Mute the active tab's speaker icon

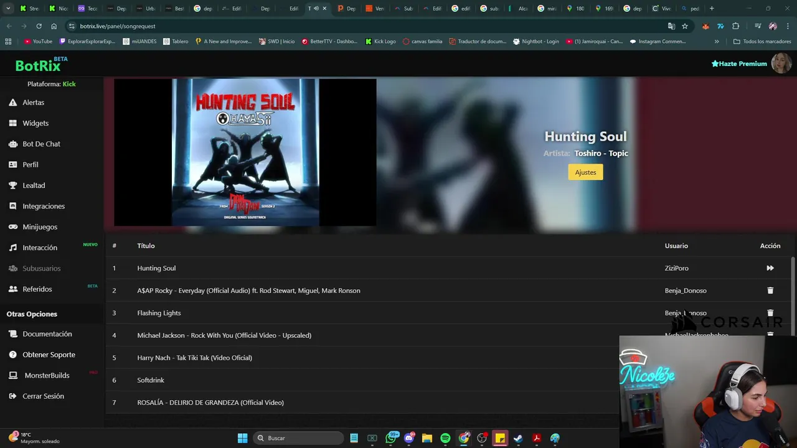pos(316,9)
